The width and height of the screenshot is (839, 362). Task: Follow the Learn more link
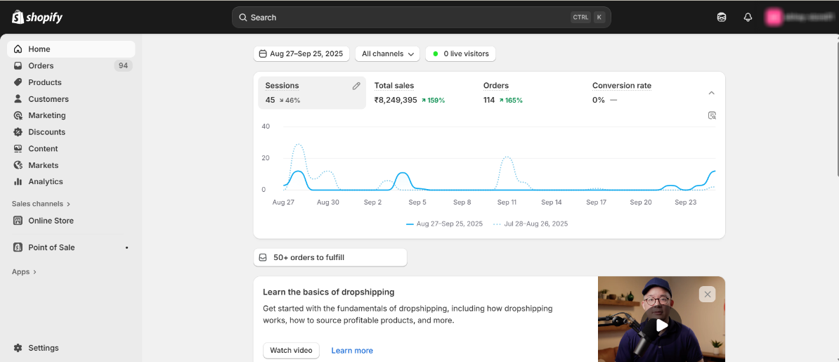tap(352, 350)
